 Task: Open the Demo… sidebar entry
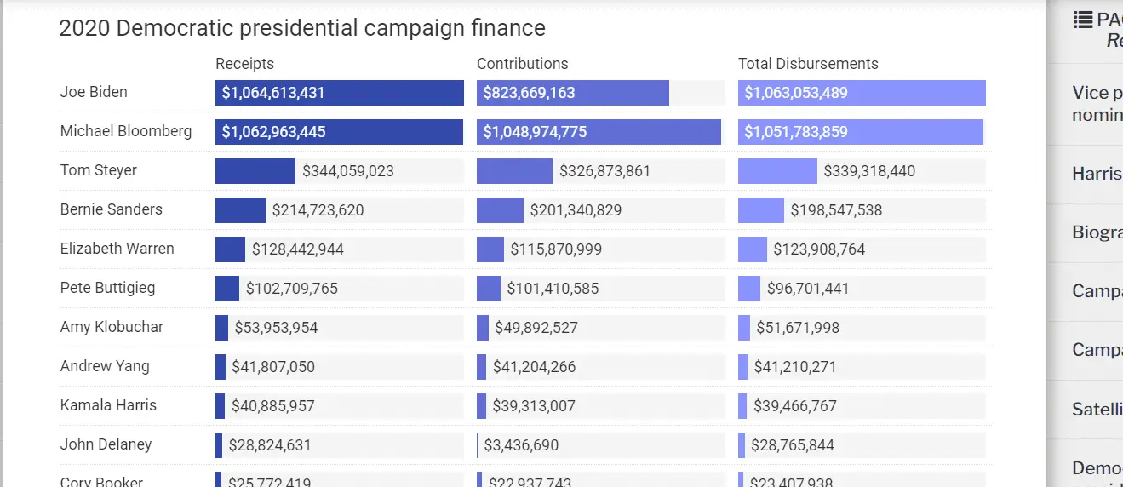tap(1097, 468)
